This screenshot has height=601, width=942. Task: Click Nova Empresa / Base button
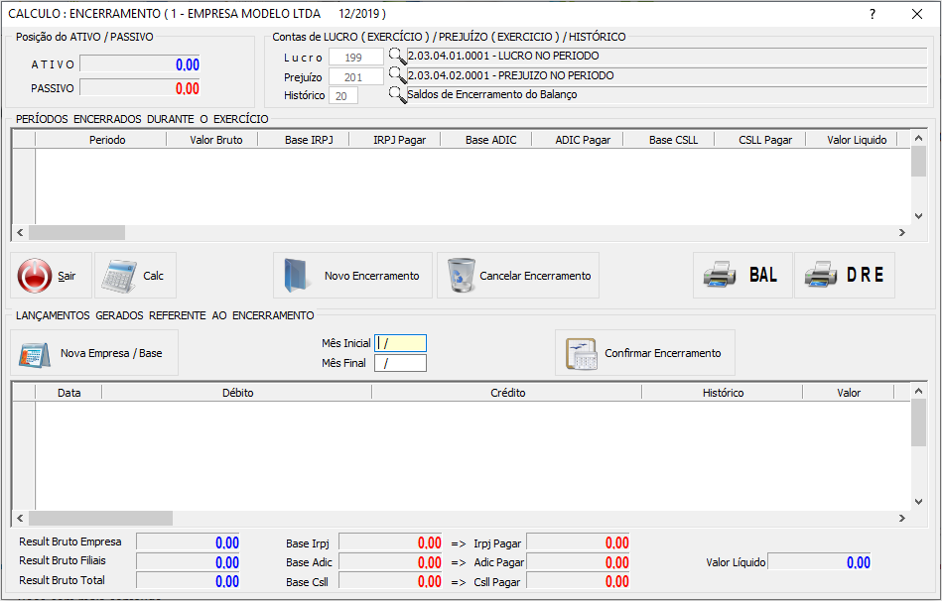tap(94, 353)
